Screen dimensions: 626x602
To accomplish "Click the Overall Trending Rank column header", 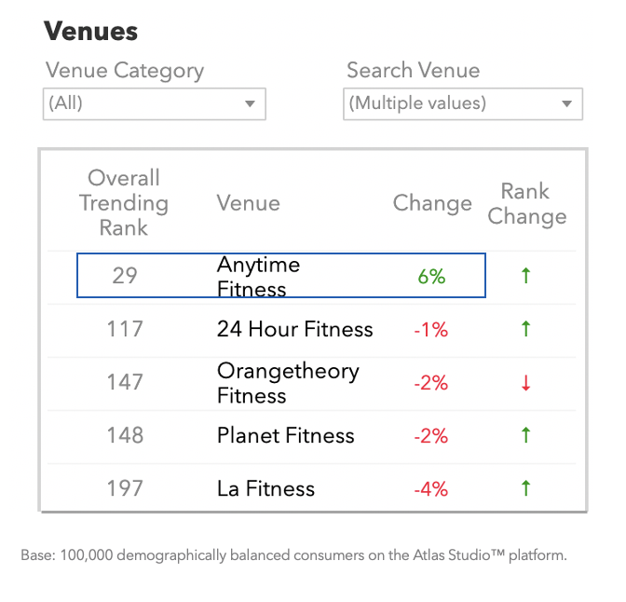I will pyautogui.click(x=124, y=202).
